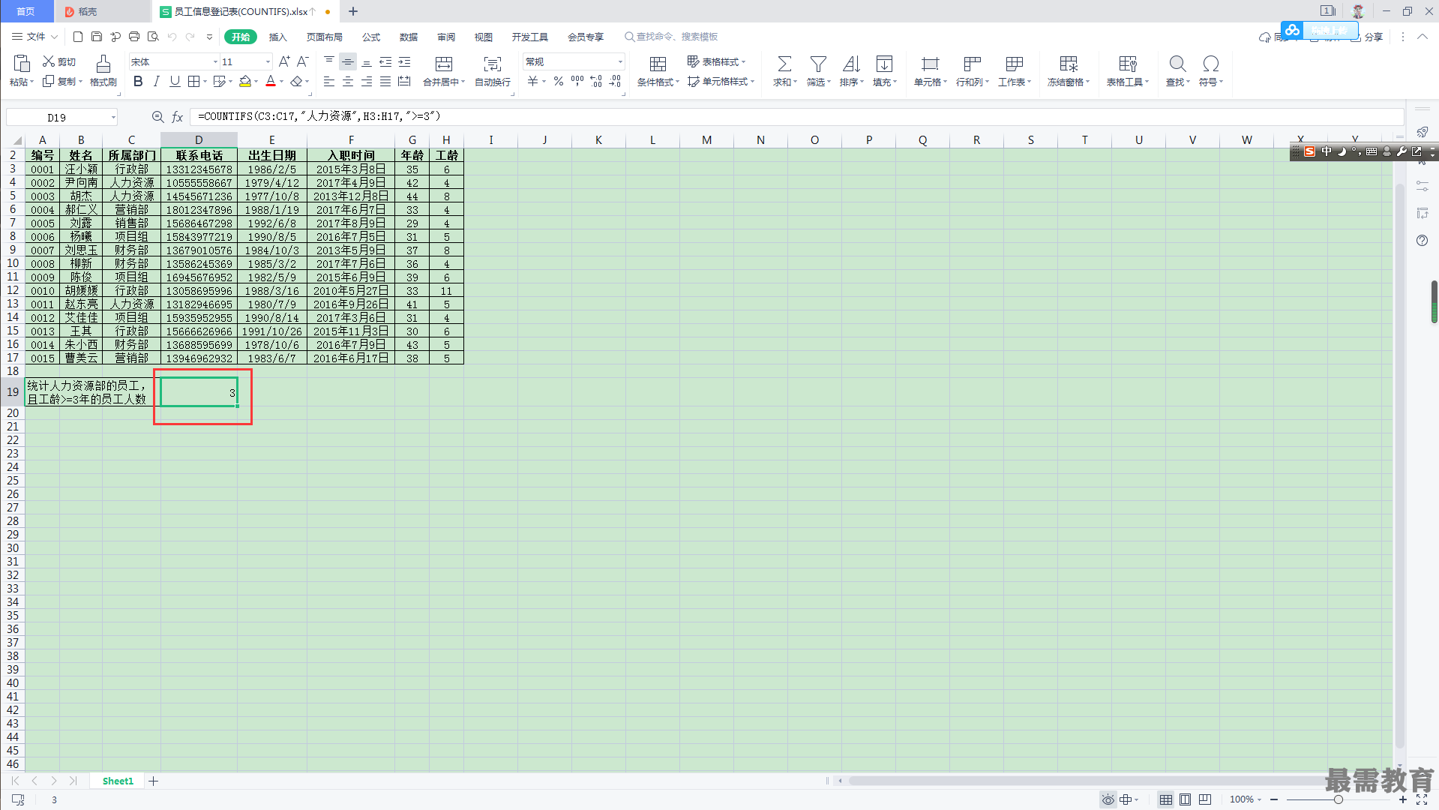Click the Symbol (符号) omega icon
This screenshot has width=1439, height=810.
pyautogui.click(x=1210, y=64)
